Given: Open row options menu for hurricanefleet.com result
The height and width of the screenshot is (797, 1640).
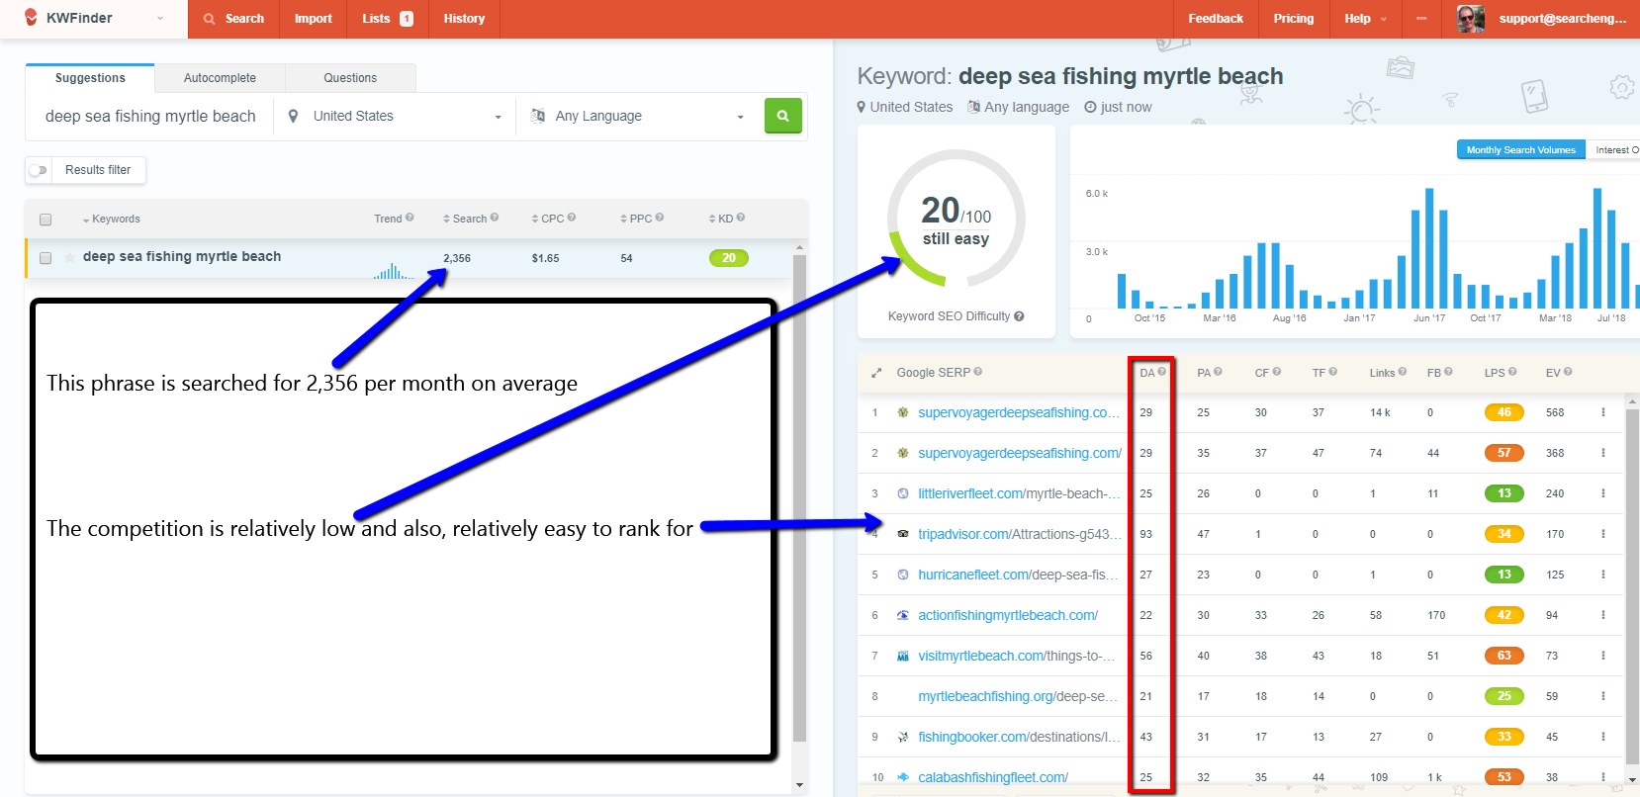Looking at the screenshot, I should click(x=1603, y=575).
